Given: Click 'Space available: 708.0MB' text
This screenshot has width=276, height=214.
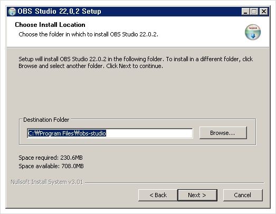Looking at the screenshot, I should coord(51,166).
